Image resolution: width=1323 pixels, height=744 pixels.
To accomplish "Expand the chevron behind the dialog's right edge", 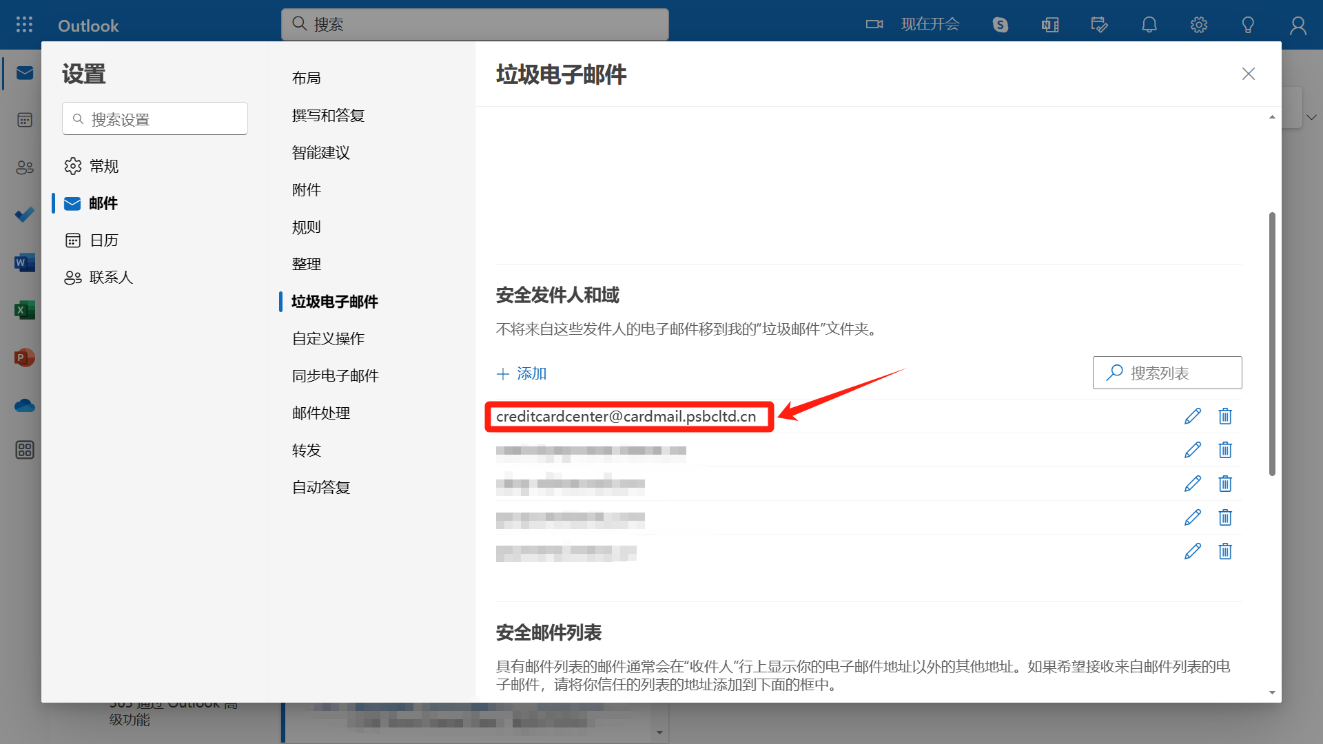I will tap(1311, 117).
